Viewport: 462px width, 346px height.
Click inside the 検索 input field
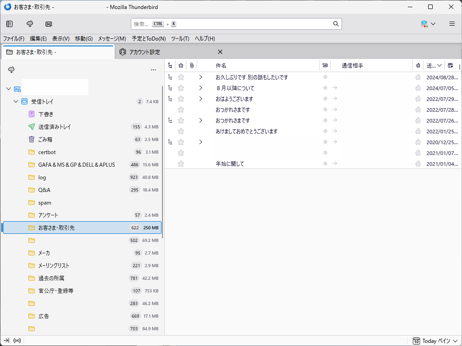coord(226,24)
